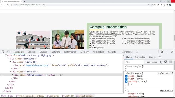Click the ellipsis beside the about-campus row
This screenshot has width=175, height=98.
point(1,75)
